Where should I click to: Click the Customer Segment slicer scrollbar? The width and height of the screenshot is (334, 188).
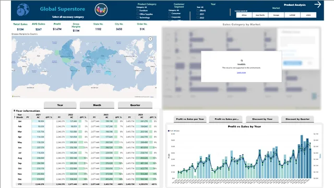[190, 16]
